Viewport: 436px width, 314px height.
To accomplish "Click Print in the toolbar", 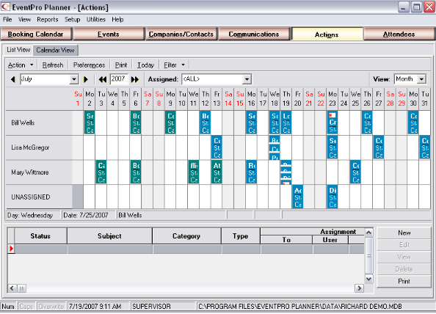I will 121,65.
